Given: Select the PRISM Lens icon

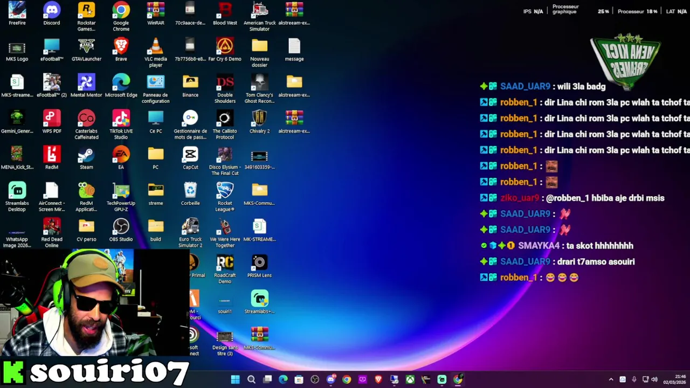Looking at the screenshot, I should coord(259,267).
